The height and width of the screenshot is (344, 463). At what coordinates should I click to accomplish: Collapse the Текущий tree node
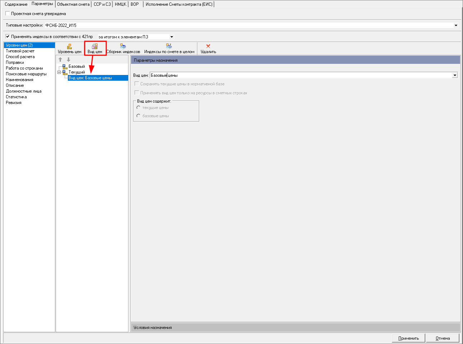coord(59,72)
